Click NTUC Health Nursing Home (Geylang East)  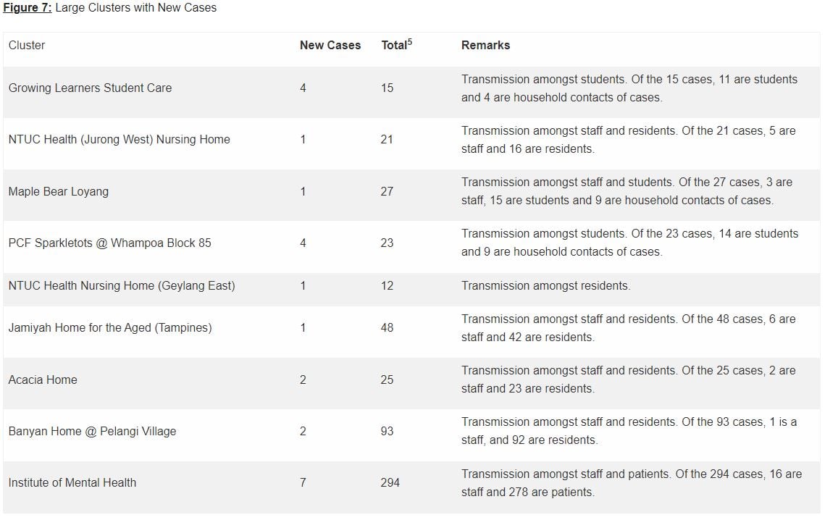click(122, 285)
